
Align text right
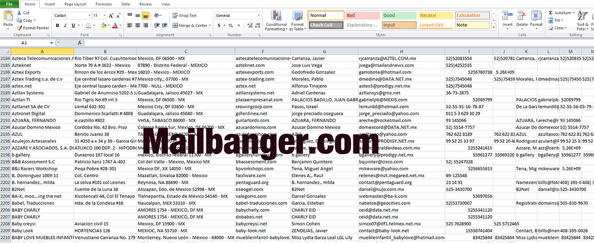(145, 25)
